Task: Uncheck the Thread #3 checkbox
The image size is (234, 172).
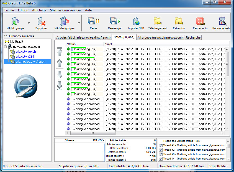Action: 161,154
